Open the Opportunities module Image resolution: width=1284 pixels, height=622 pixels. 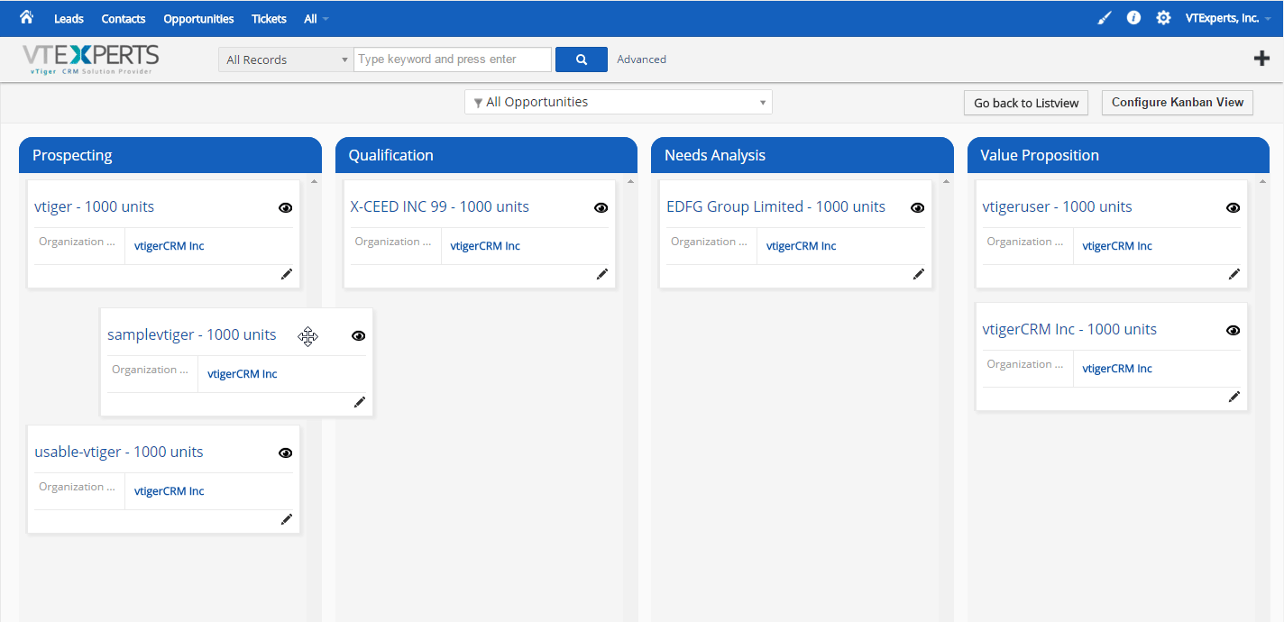pyautogui.click(x=198, y=18)
